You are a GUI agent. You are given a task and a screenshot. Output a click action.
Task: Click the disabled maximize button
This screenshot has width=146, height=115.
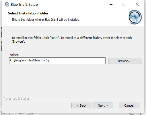click(124, 4)
